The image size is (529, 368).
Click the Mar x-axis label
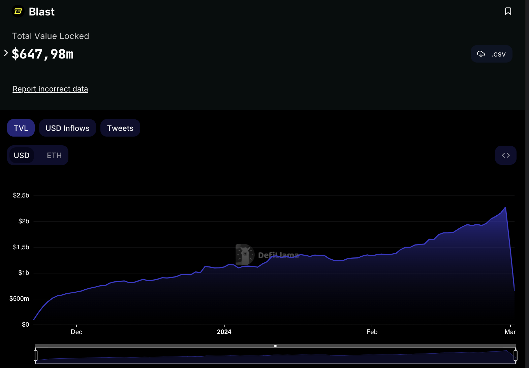510,332
